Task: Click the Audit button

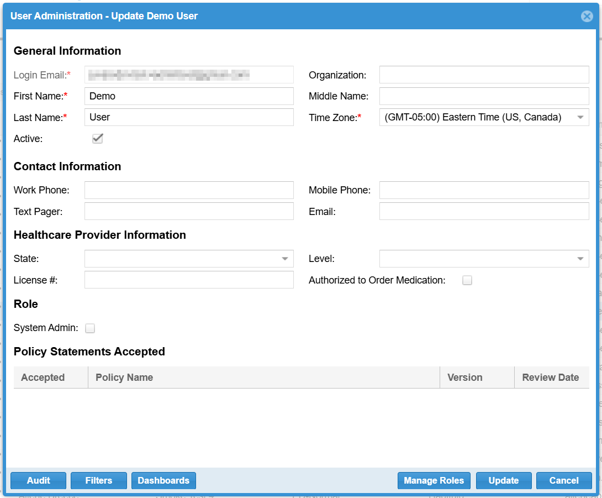Action: 38,480
